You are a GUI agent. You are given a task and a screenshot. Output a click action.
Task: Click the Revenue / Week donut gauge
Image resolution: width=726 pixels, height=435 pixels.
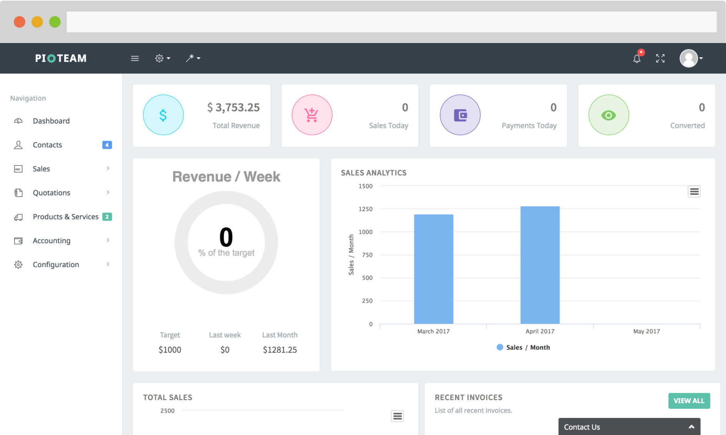(226, 242)
